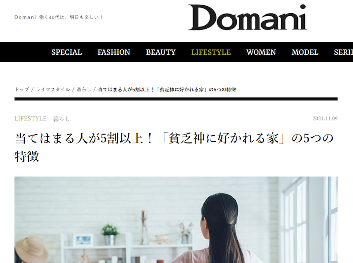
Task: Click the 暮らし tag beside LIFESTYLE label
Action: [61, 119]
